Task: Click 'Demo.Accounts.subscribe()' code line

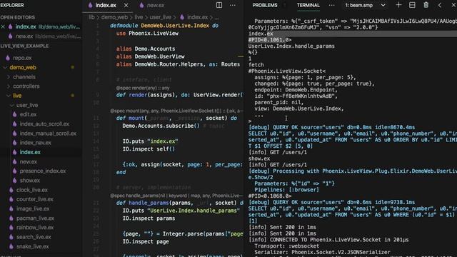Action: pos(161,126)
